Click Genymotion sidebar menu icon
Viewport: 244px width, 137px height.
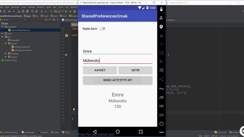click(x=161, y=106)
